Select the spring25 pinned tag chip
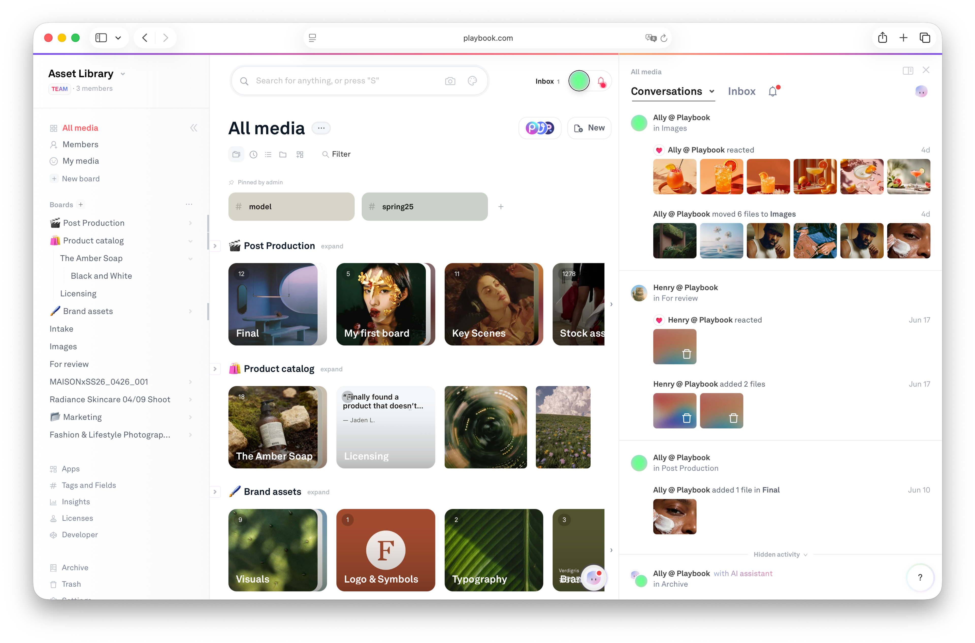Image resolution: width=975 pixels, height=643 pixels. click(x=425, y=207)
